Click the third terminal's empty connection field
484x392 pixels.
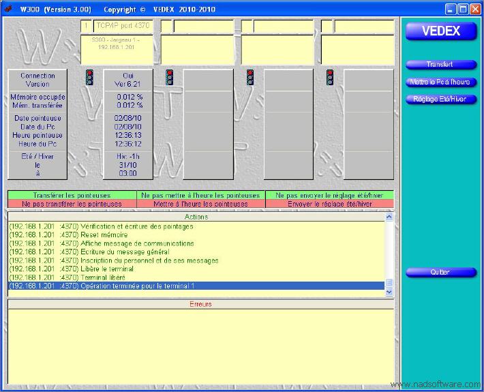click(284, 26)
